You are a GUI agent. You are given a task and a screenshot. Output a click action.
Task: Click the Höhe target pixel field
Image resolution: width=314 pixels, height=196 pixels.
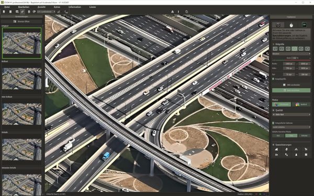pyautogui.click(x=305, y=68)
